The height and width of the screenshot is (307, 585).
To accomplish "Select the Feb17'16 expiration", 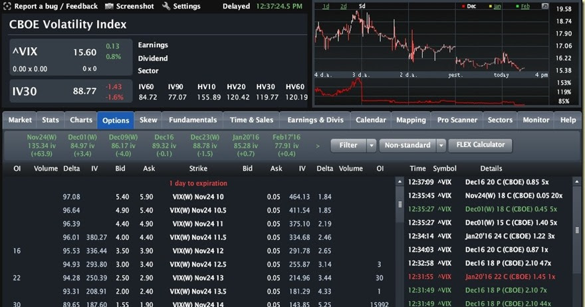I will tap(287, 146).
